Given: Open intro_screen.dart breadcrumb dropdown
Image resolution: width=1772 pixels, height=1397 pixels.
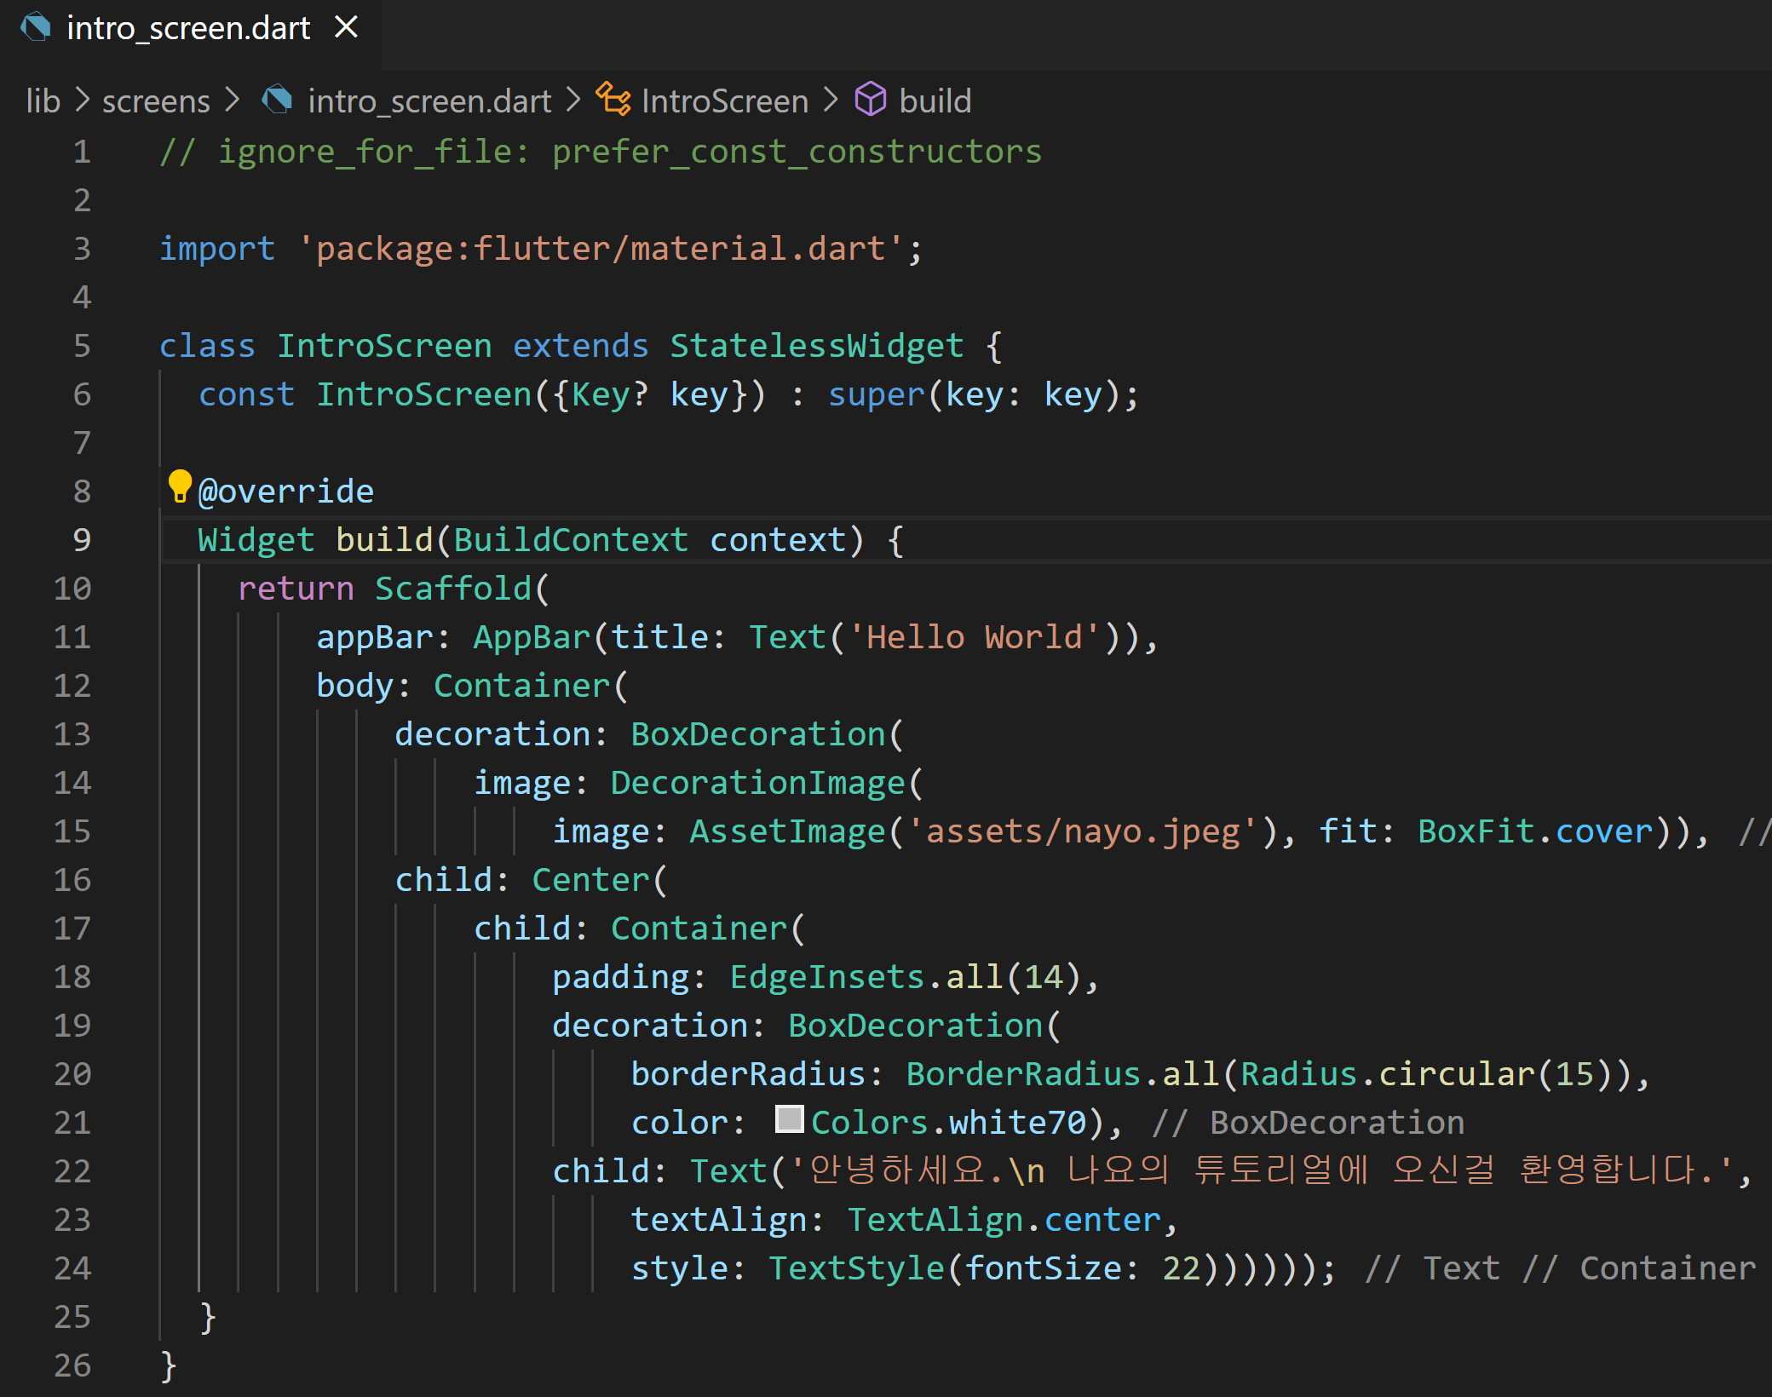Looking at the screenshot, I should [x=429, y=101].
